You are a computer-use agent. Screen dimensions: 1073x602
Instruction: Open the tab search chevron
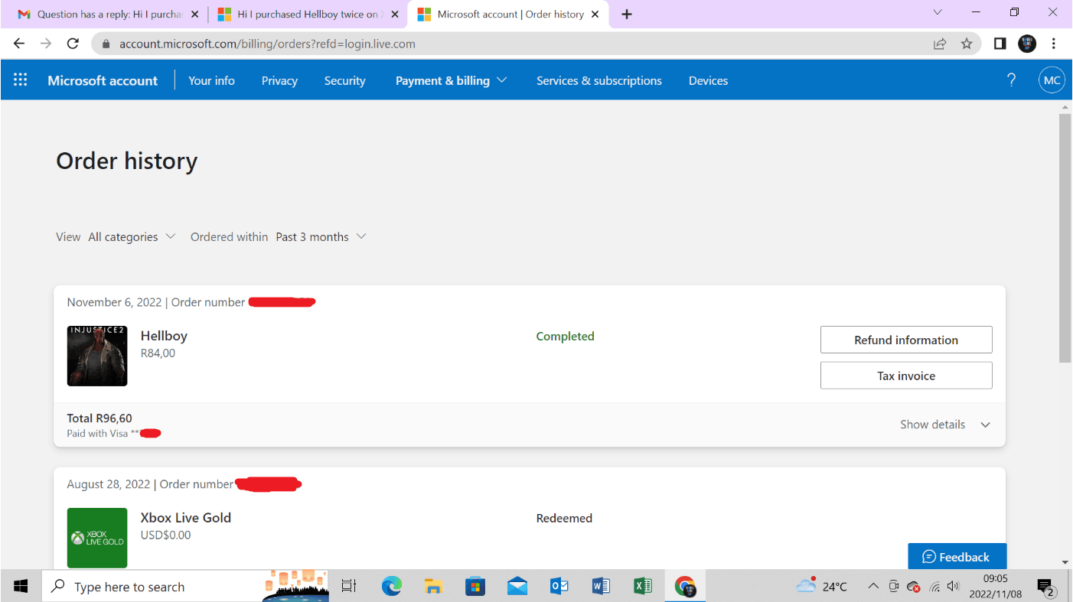pos(938,12)
